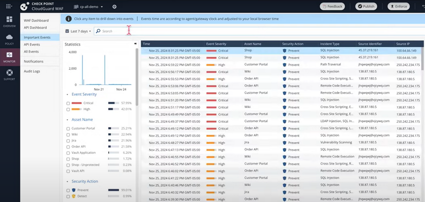Collapse the Statistics panel with the chevron
The height and width of the screenshot is (202, 425).
point(135,43)
